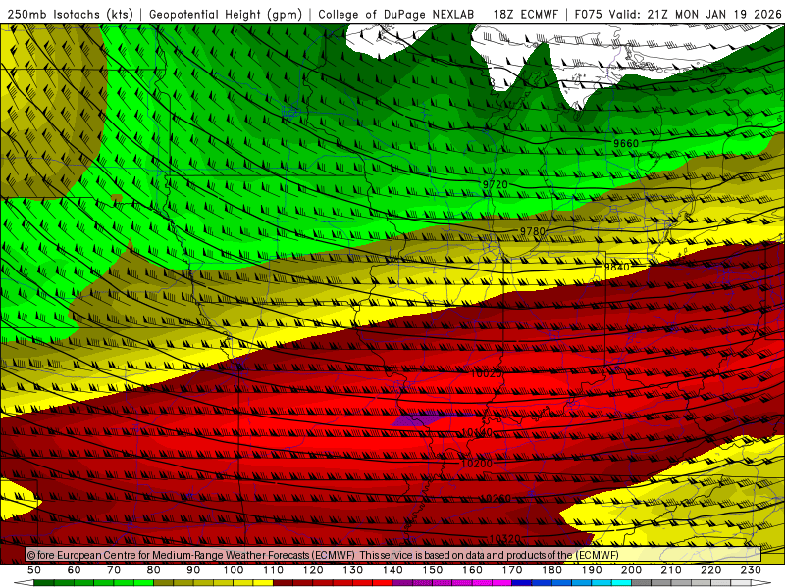The image size is (785, 588).
Task: Click the 10200 height contour label
Action: [477, 464]
